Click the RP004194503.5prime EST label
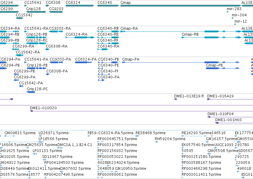This screenshot has height=179, width=253. point(64,163)
